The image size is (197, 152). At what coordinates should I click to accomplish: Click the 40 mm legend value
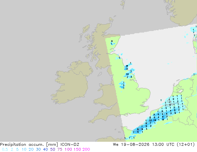45,150
